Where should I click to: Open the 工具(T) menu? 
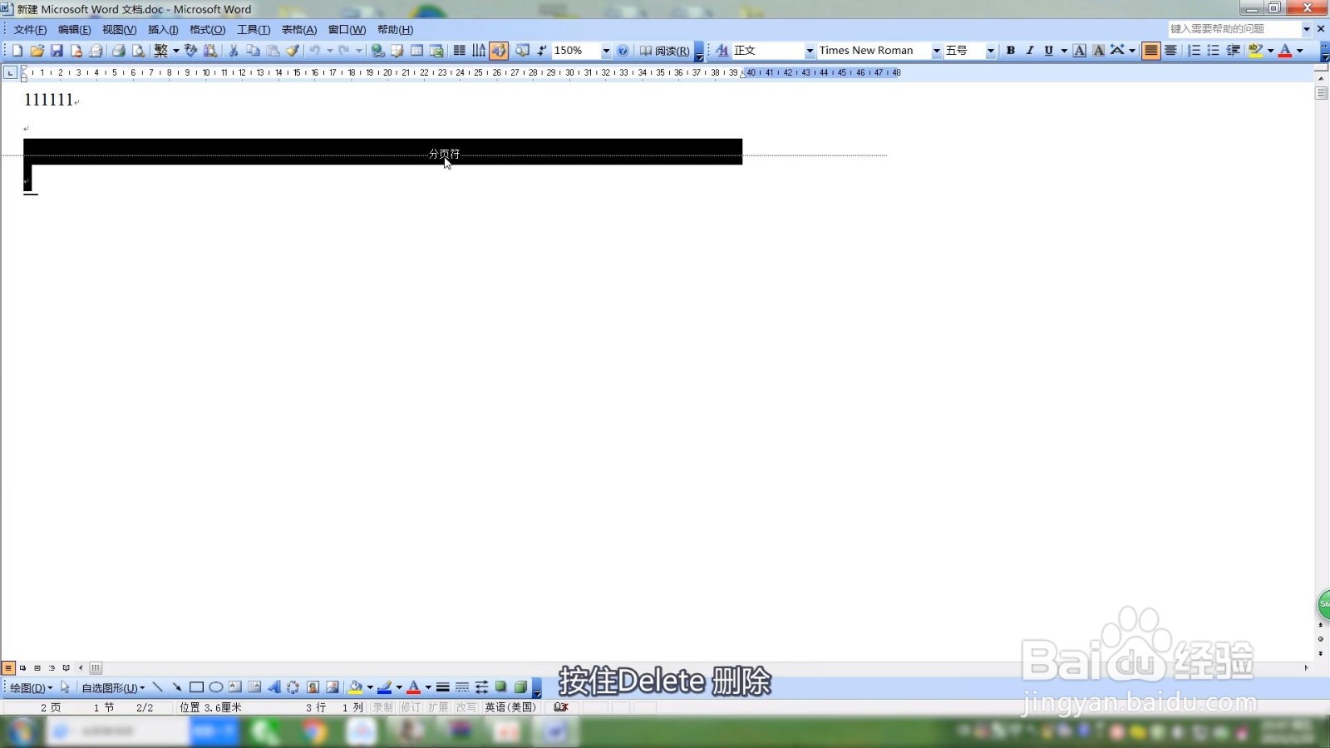coord(254,30)
